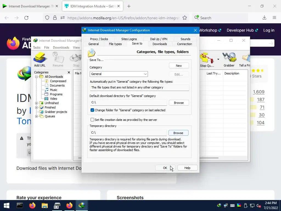The height and width of the screenshot is (211, 281).
Task: Reload the current Firefox page
Action: pos(26,18)
